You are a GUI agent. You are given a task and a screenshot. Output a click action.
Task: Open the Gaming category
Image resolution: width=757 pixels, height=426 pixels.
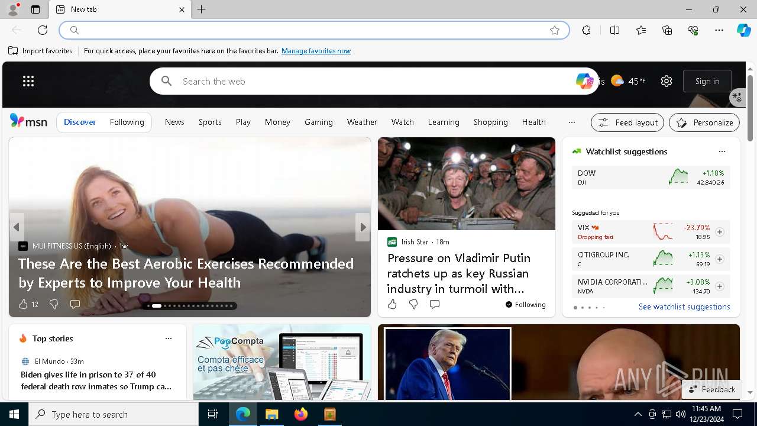point(319,122)
